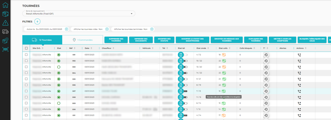Open the Zone de regroupement dropdown
Image resolution: width=331 pixels, height=120 pixels.
click(x=79, y=13)
